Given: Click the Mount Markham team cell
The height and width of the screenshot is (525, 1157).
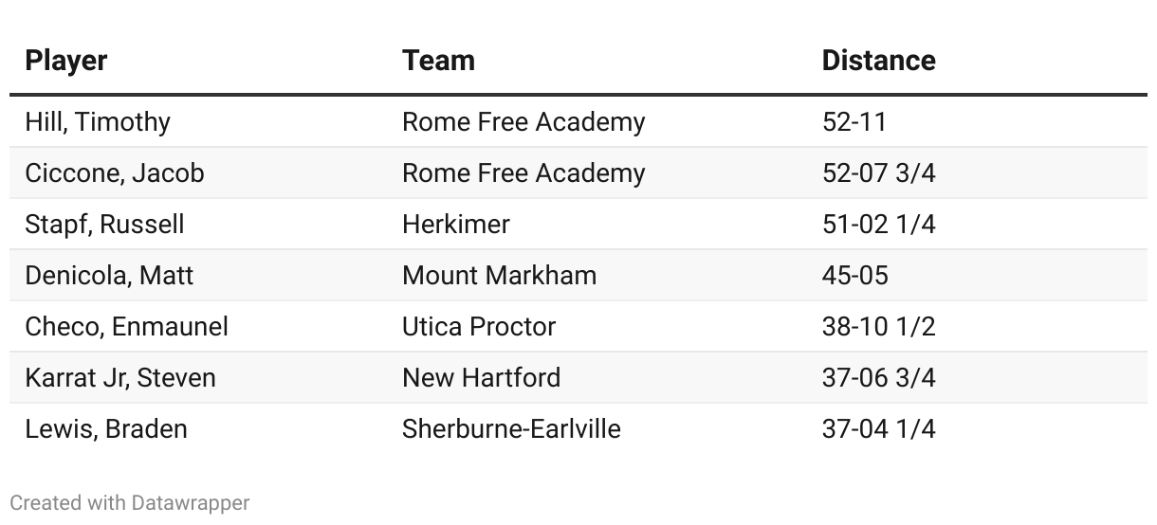Looking at the screenshot, I should click(x=500, y=276).
